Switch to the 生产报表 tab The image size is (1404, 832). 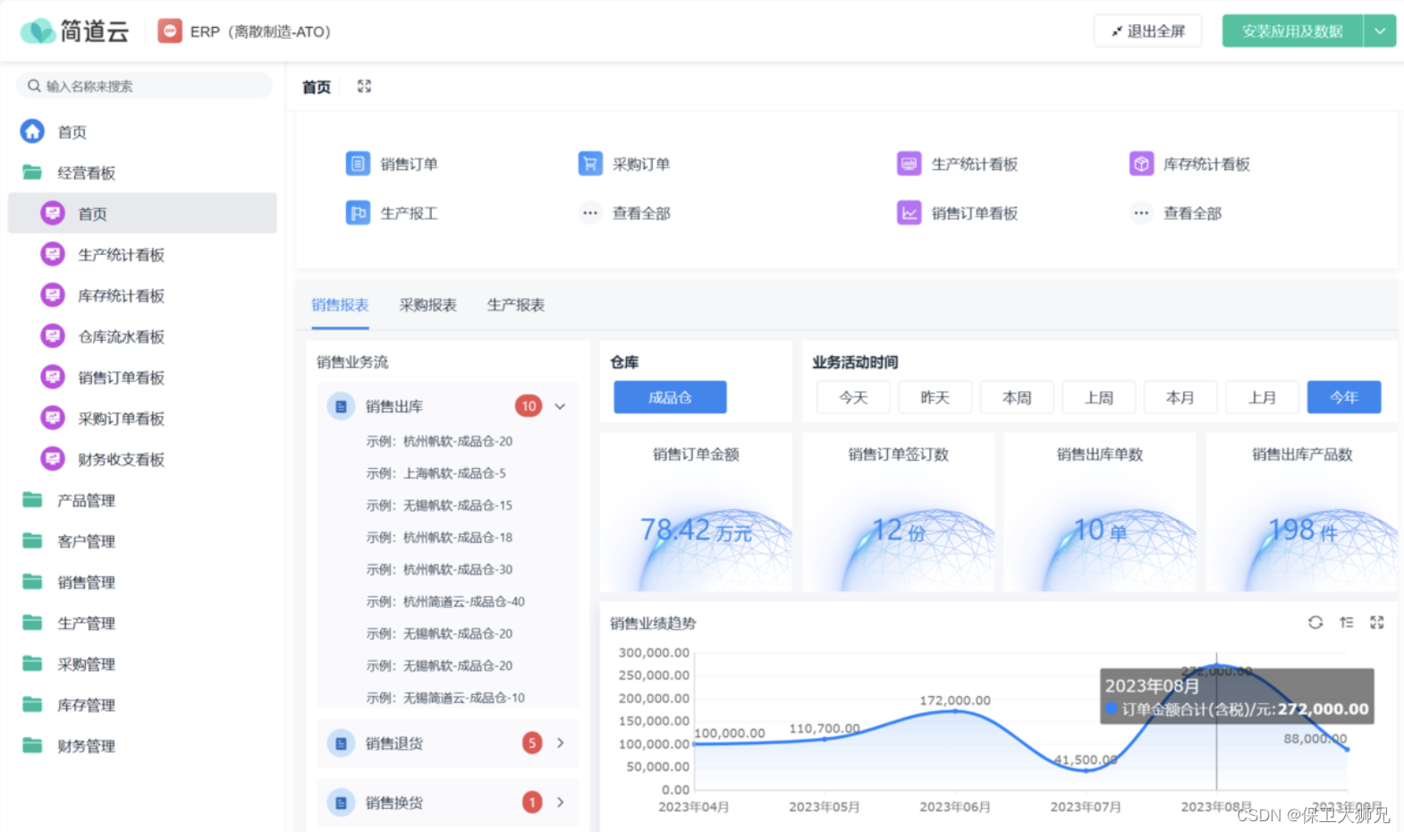tap(515, 305)
